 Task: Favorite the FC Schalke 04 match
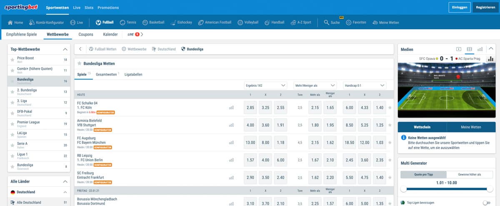(x=390, y=108)
